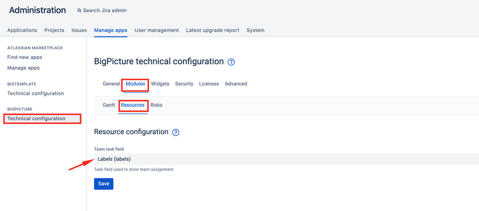Image resolution: width=479 pixels, height=211 pixels.
Task: Switch to the Advanced tab
Action: click(x=236, y=83)
